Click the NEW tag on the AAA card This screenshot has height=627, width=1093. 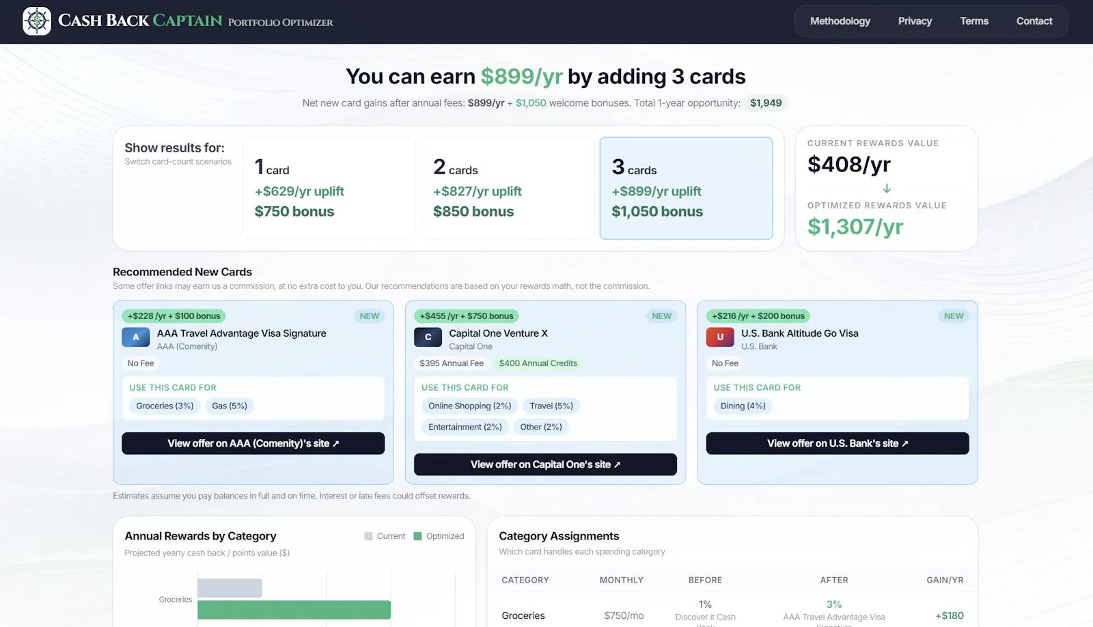click(x=370, y=316)
